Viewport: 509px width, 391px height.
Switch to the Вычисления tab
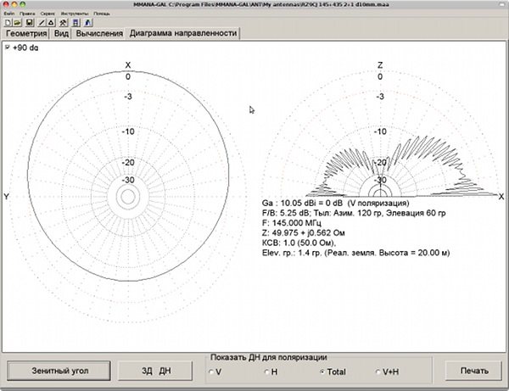(x=100, y=34)
